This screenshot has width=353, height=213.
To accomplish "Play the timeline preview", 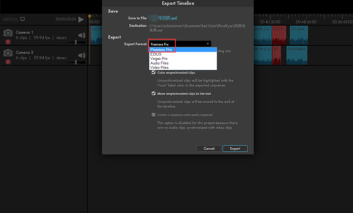I will (x=81, y=20).
